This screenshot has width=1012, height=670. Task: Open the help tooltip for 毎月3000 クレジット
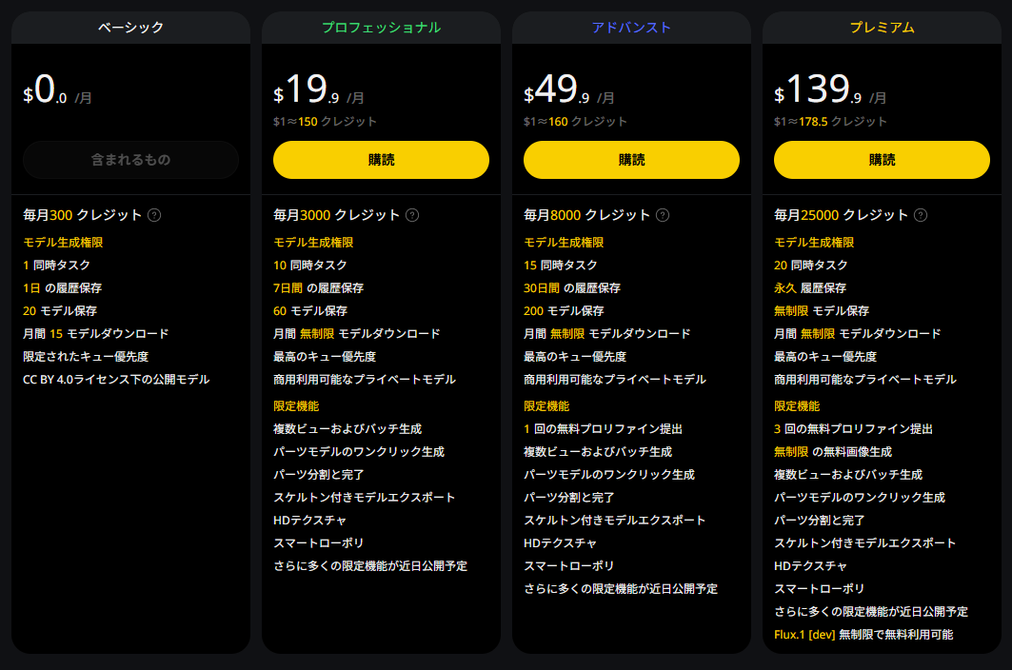point(412,215)
